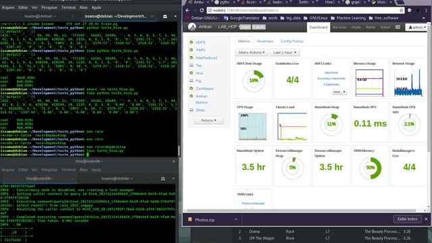Open the MapReduce2 service link

coord(207,58)
